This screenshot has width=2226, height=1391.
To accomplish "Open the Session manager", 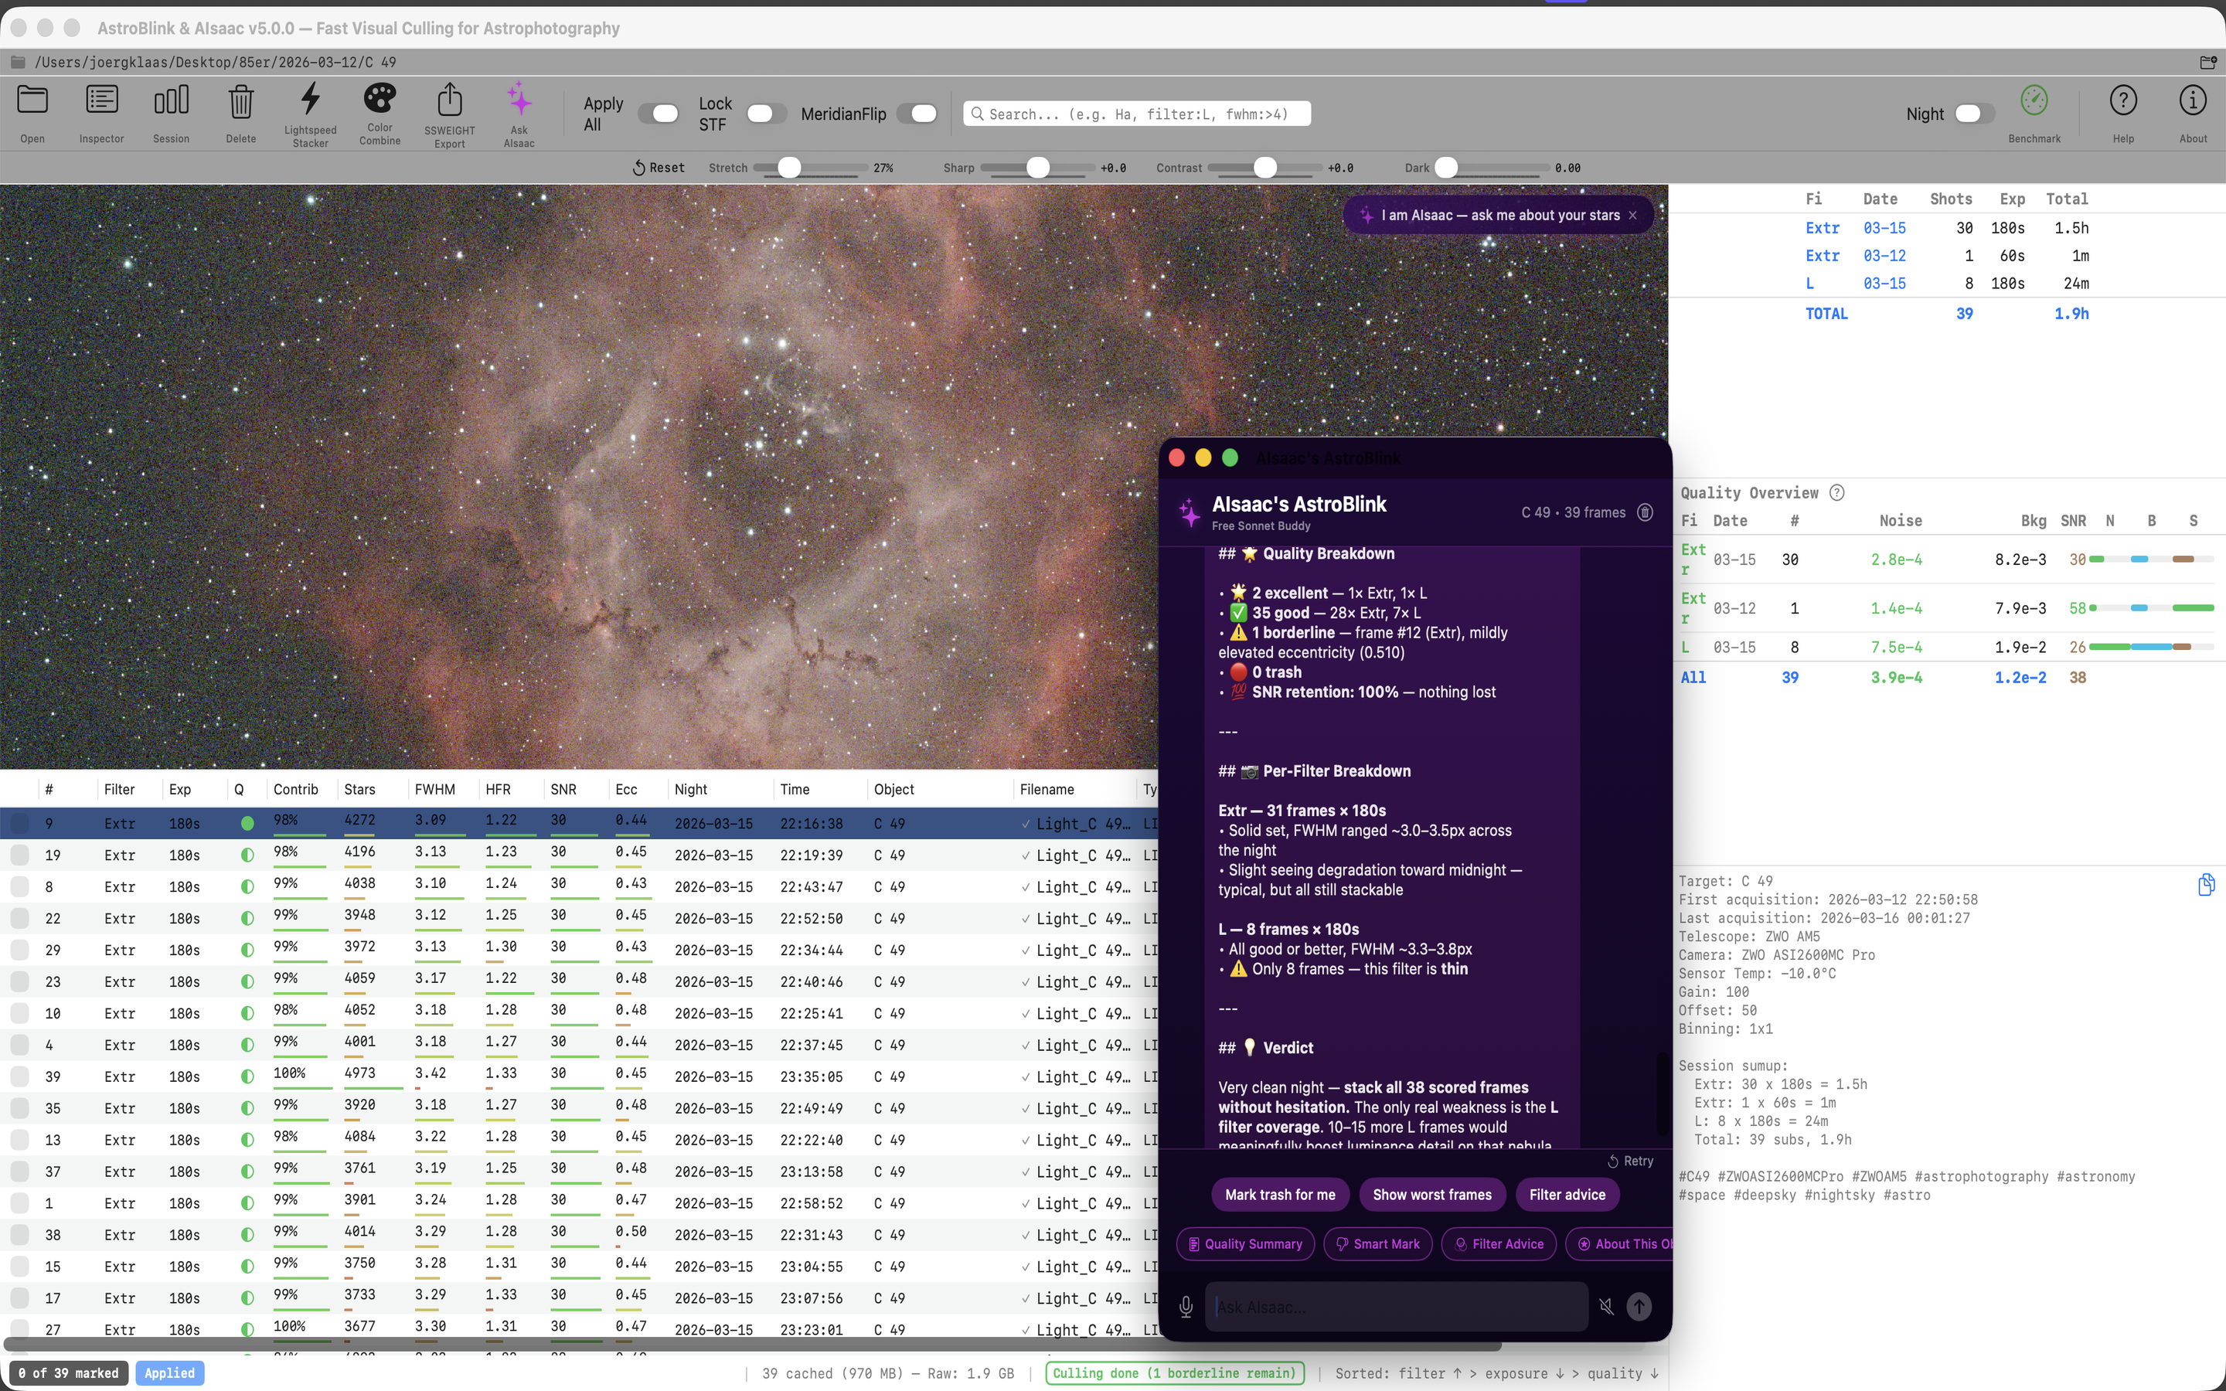I will click(x=171, y=112).
